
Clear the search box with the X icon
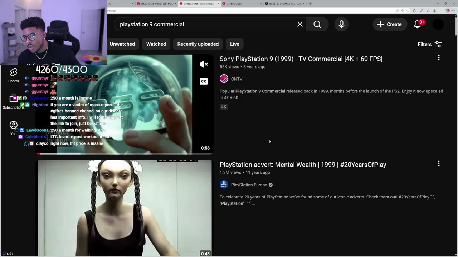[300, 24]
